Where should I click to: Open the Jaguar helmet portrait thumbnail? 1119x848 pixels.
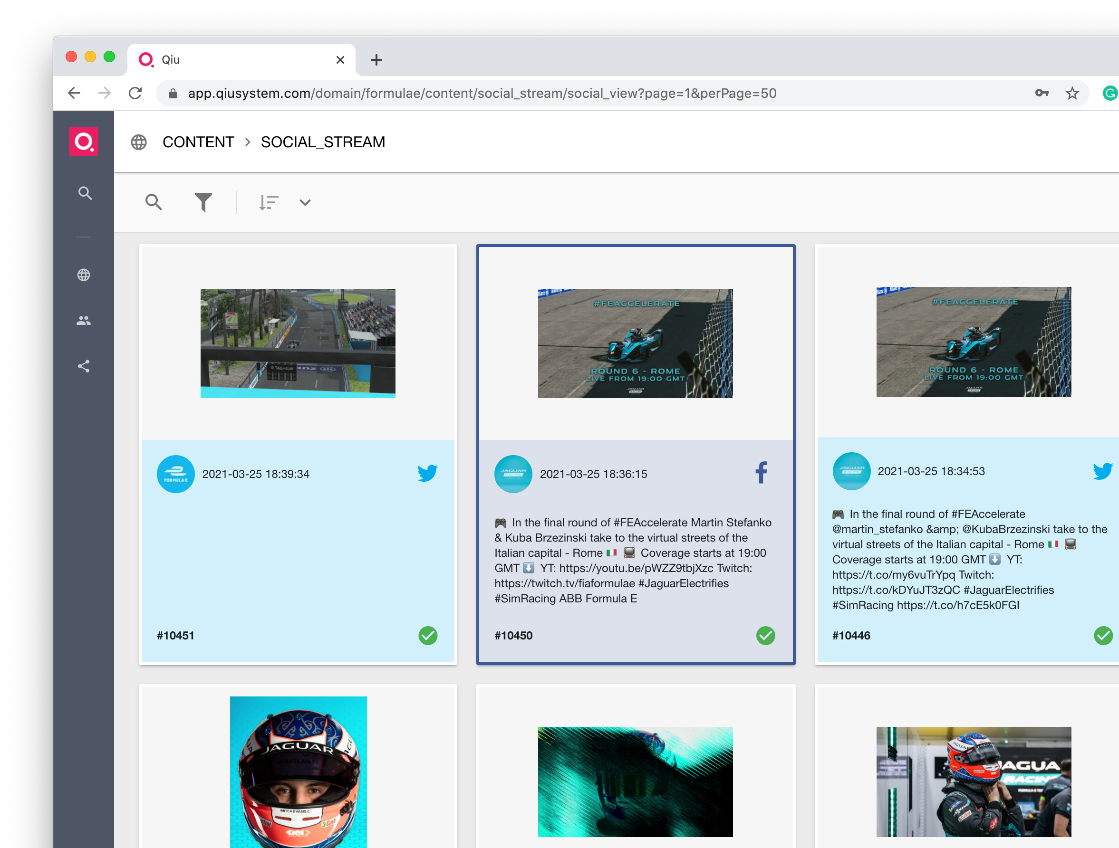click(x=299, y=772)
